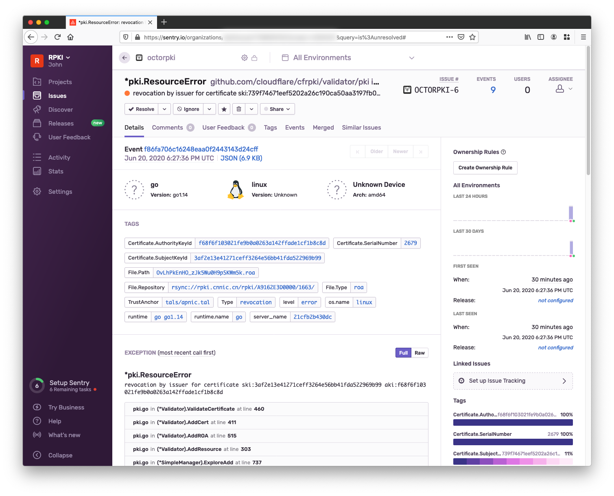Close the pki.ResourceError browser tab

[150, 22]
